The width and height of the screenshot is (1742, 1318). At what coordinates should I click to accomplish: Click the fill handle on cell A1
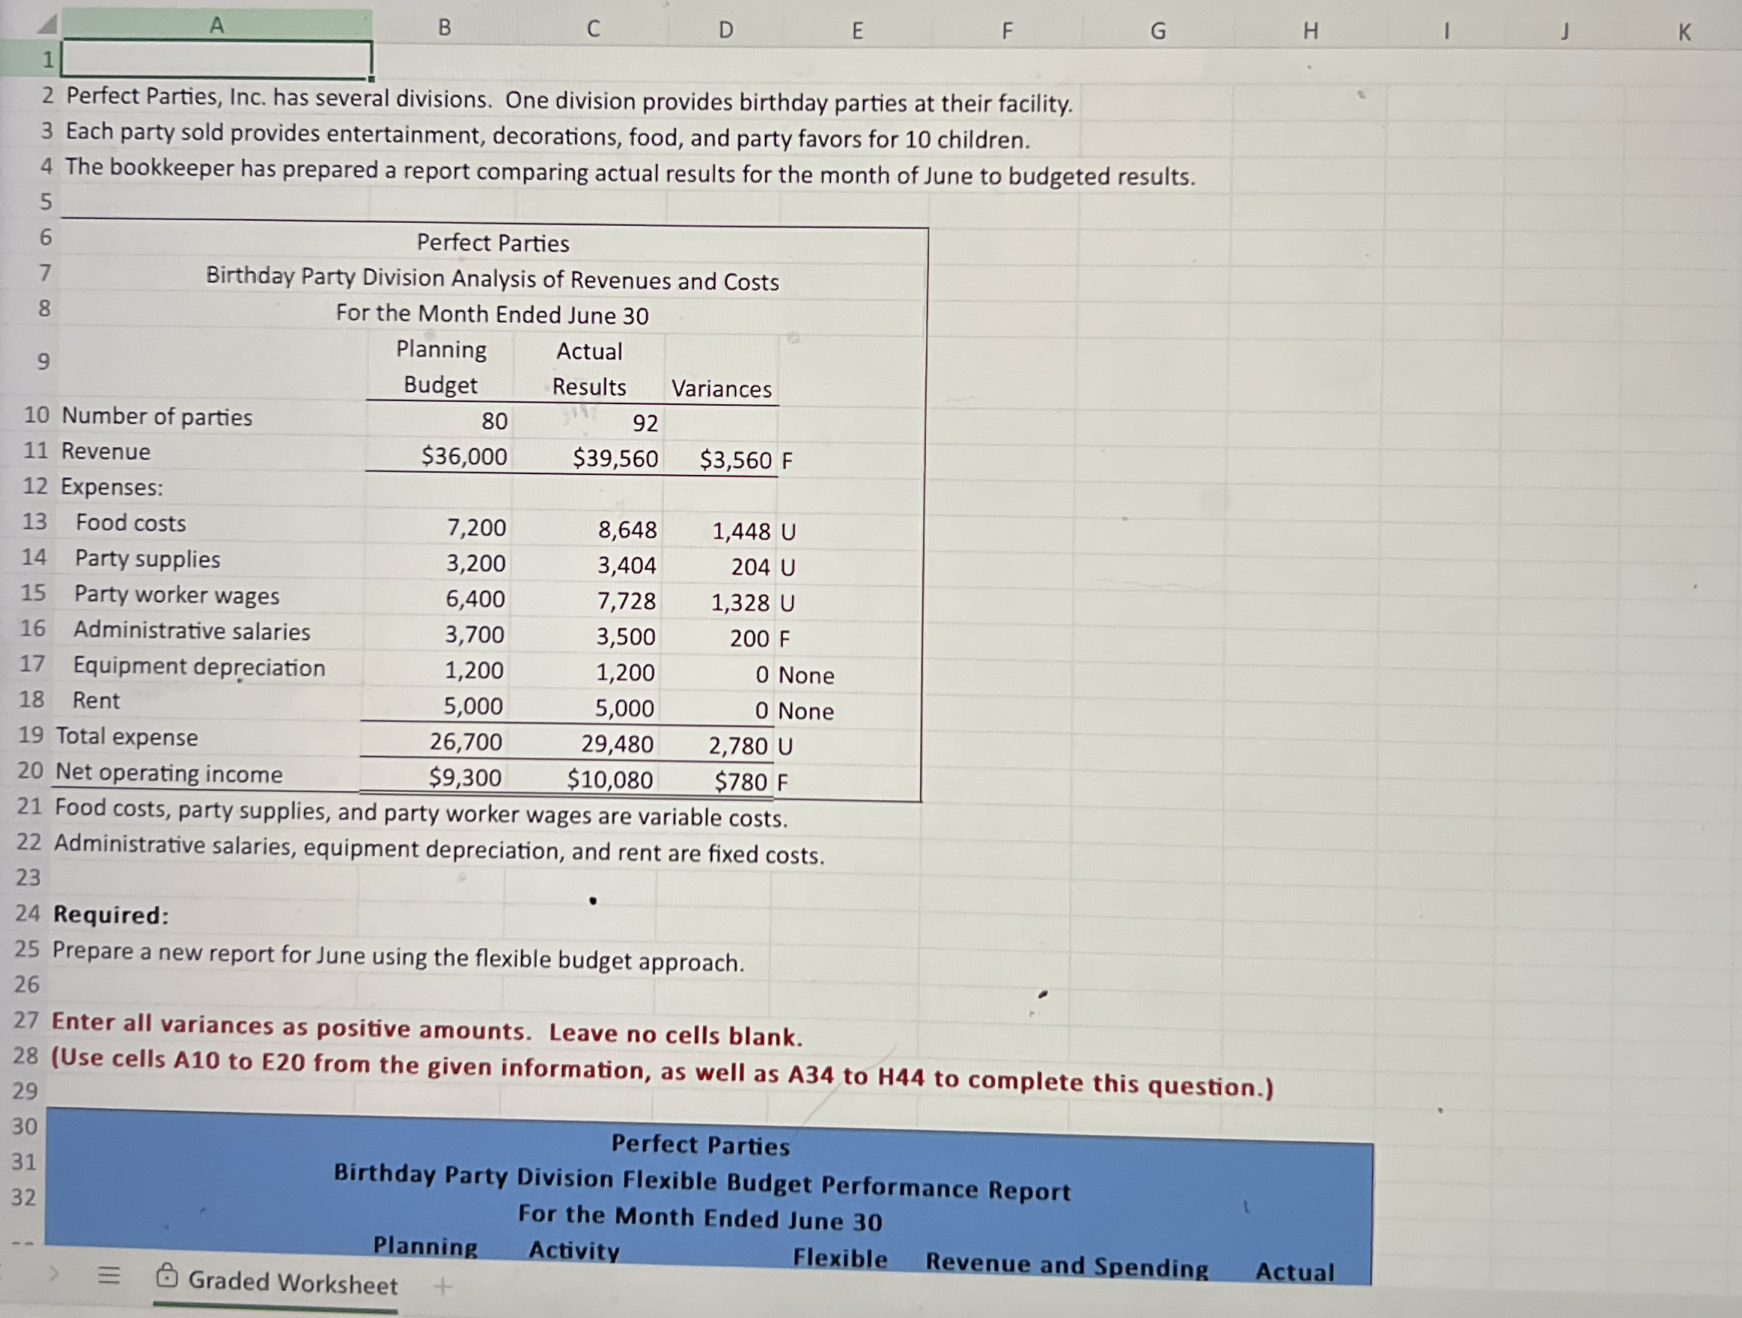pos(372,78)
